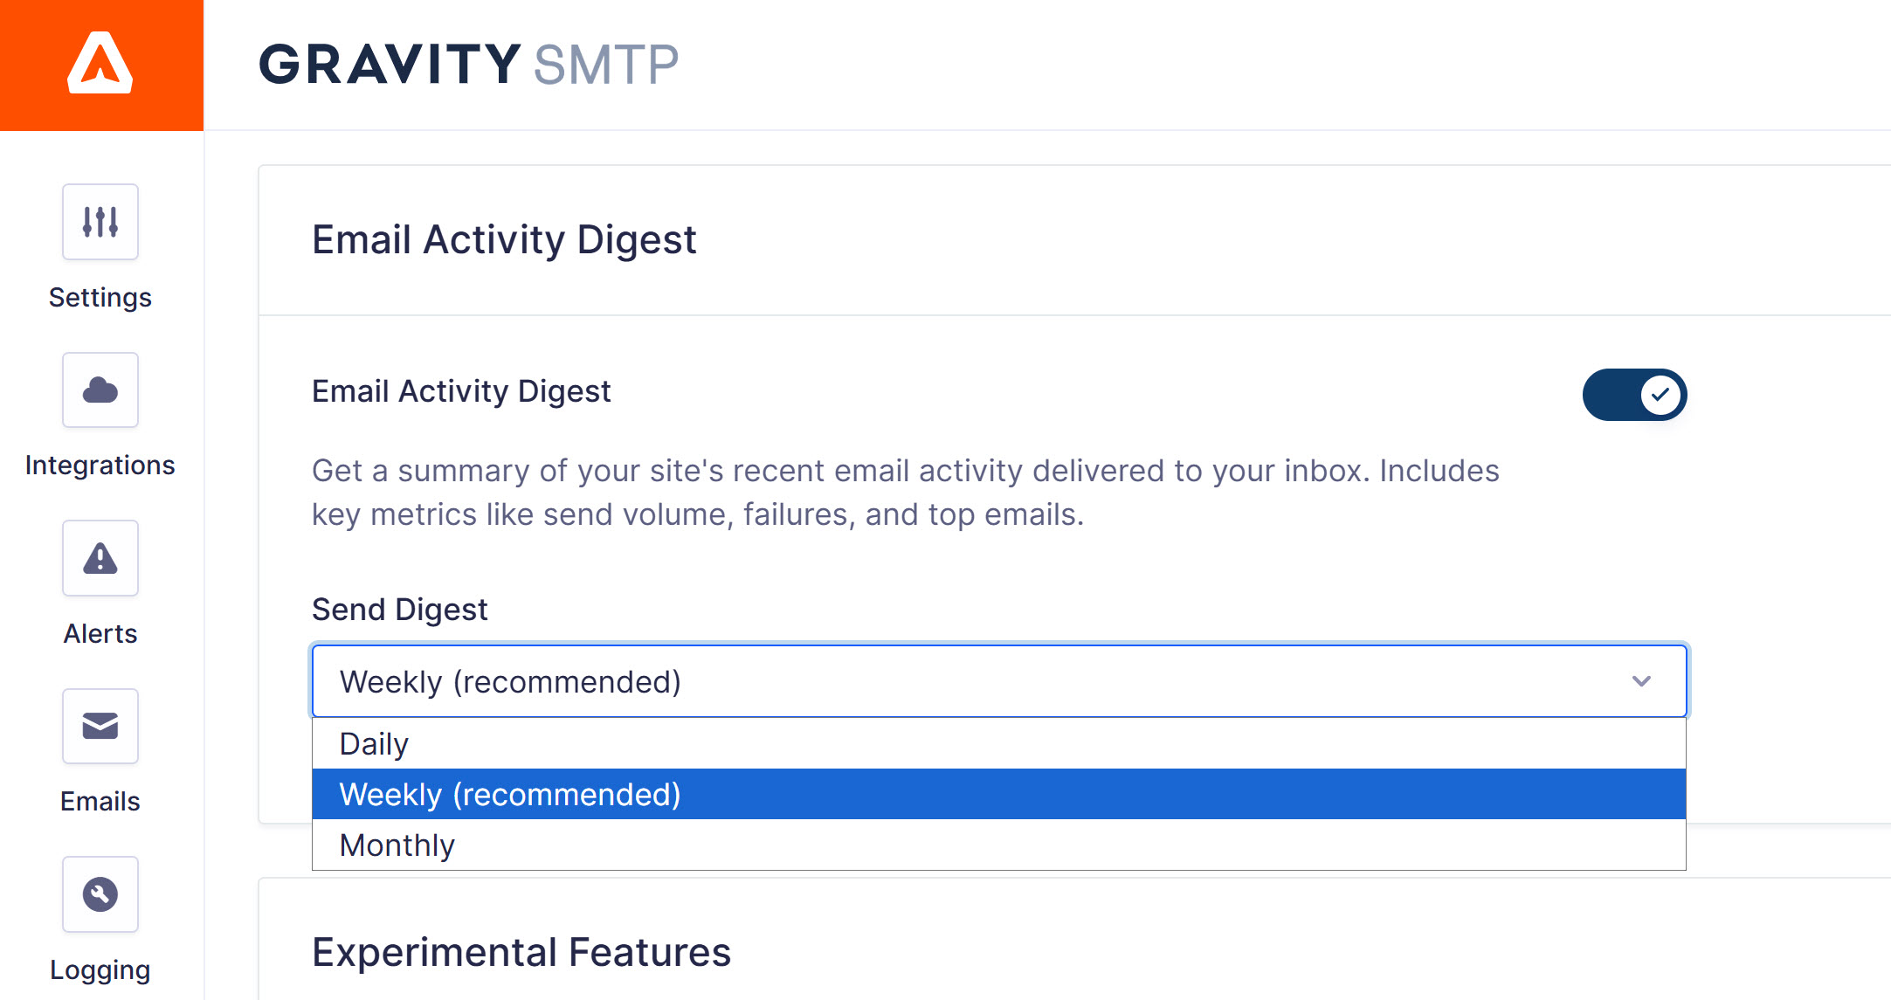Click the Integrations text label in sidebar
Viewport: 1891px width, 1000px height.
100,466
